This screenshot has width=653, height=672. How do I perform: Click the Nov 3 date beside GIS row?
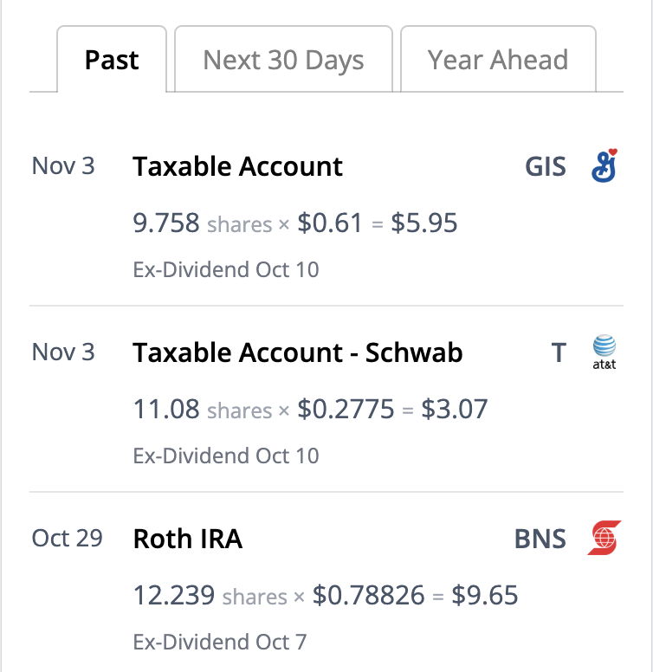click(x=63, y=165)
